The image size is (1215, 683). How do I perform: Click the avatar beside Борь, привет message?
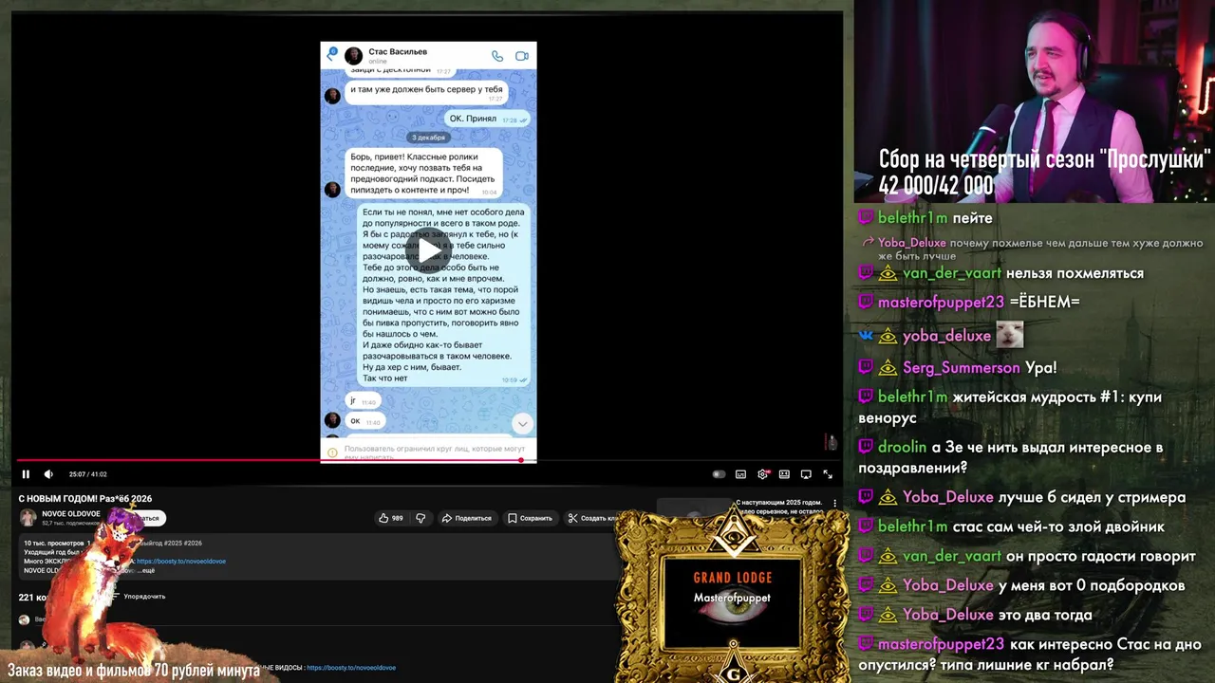click(x=332, y=190)
